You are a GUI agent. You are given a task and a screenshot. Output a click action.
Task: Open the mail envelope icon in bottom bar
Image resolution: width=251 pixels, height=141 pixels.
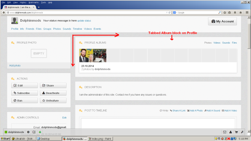coord(225,132)
